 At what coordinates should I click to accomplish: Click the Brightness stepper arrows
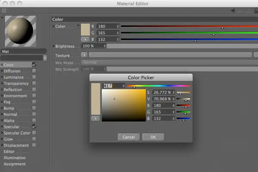tap(104, 46)
